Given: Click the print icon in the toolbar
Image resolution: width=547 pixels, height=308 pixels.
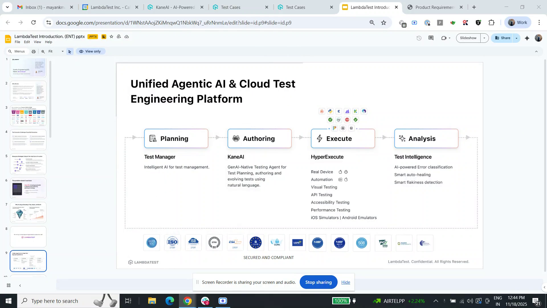Looking at the screenshot, I should point(34,51).
